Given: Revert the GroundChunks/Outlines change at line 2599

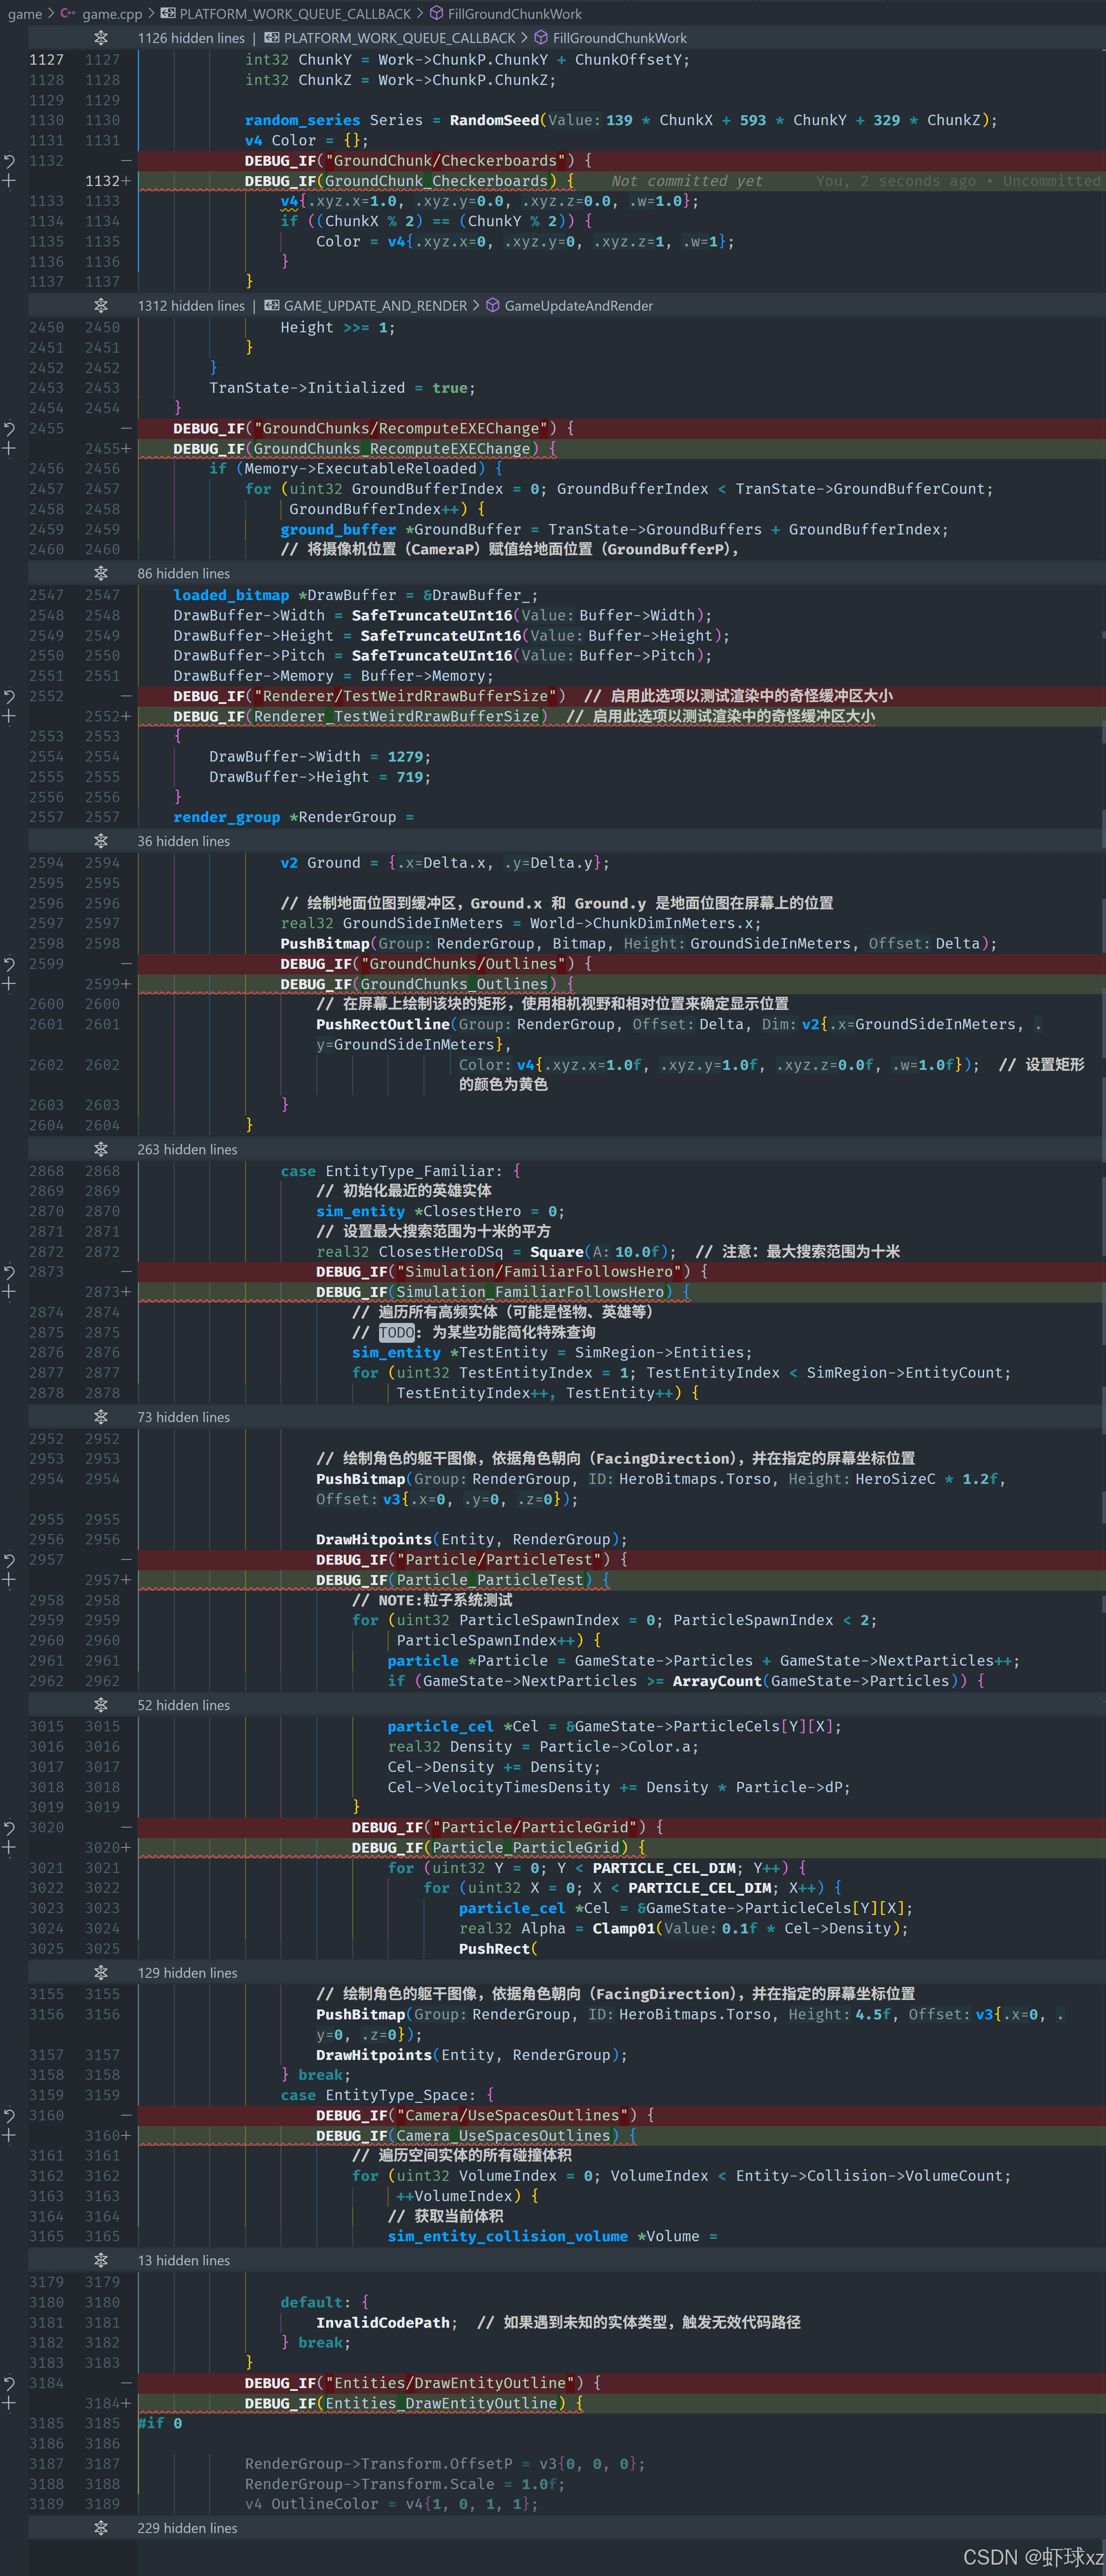Looking at the screenshot, I should [x=9, y=964].
